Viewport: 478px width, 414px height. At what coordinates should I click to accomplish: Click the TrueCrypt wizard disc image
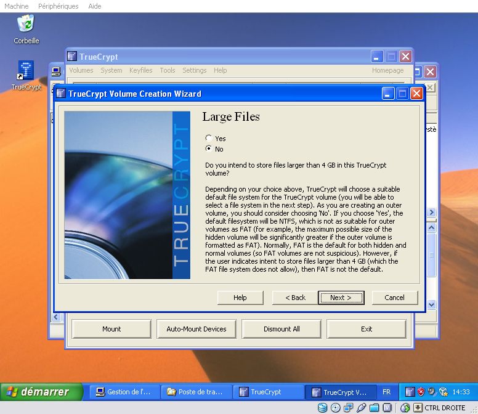click(127, 195)
